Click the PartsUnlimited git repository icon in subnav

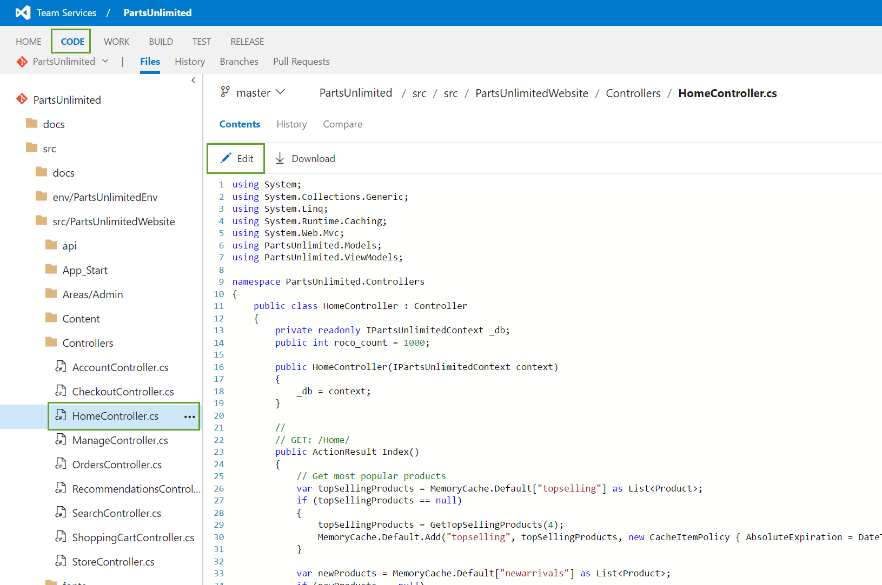(x=22, y=62)
